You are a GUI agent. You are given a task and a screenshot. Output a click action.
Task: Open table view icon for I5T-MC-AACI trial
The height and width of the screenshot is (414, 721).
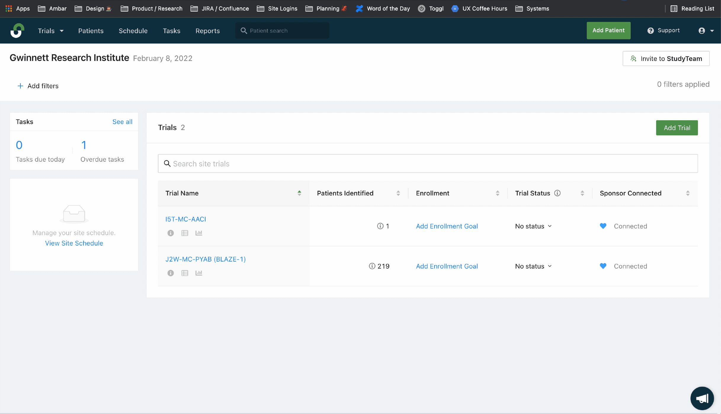pos(185,233)
